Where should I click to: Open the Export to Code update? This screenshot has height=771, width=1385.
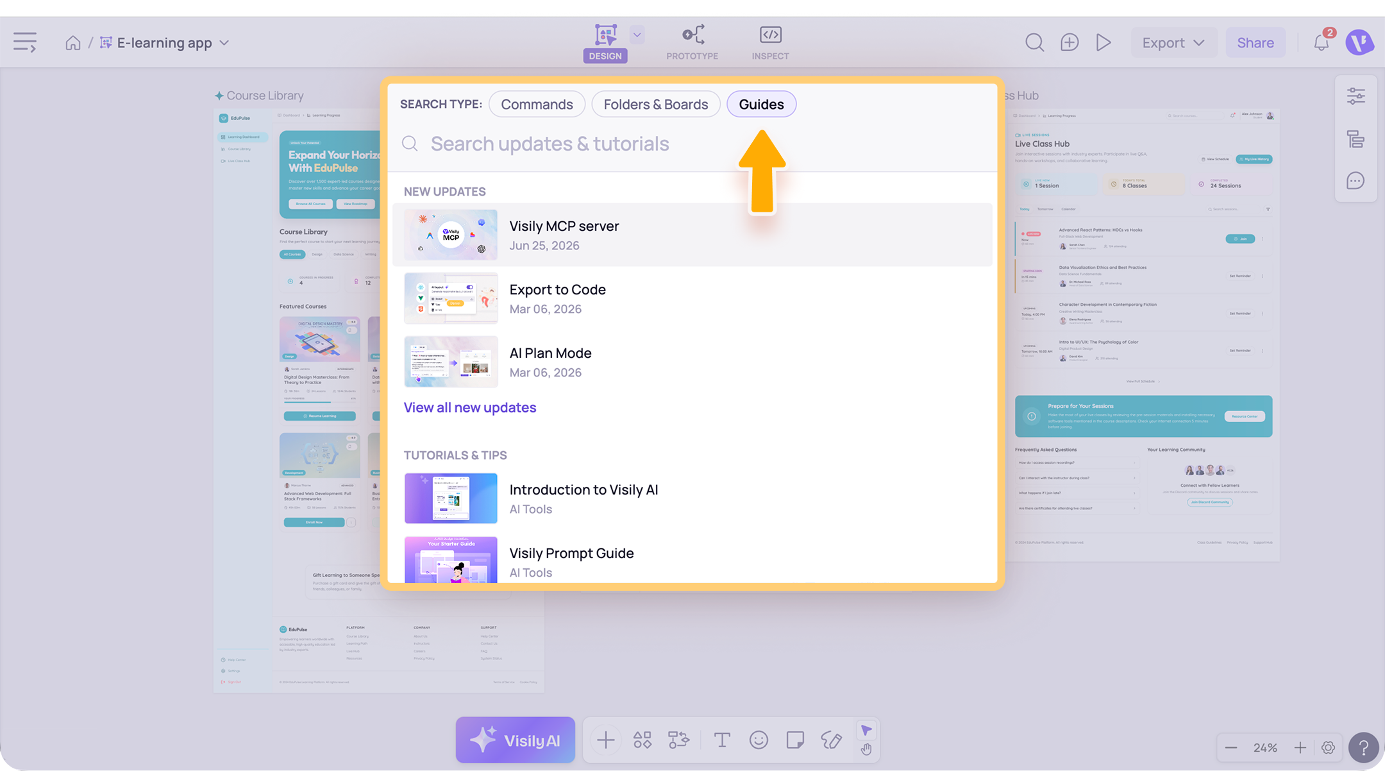[x=692, y=298]
